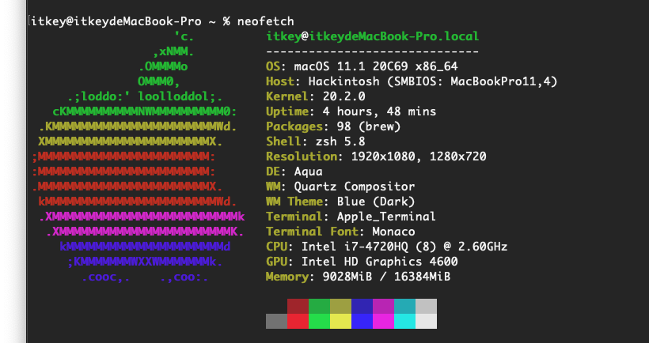Image resolution: width=649 pixels, height=343 pixels.
Task: Select the Packages line 98 (brew)
Action: 334,126
